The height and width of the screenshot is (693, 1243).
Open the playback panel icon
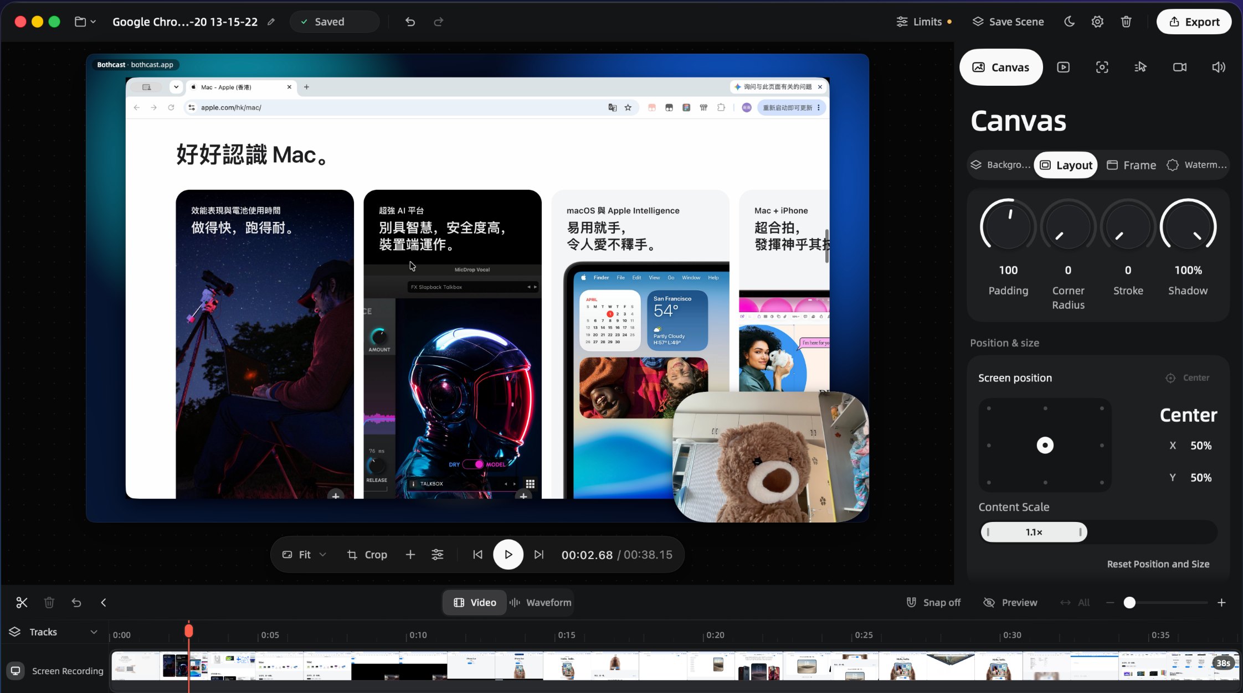1063,67
